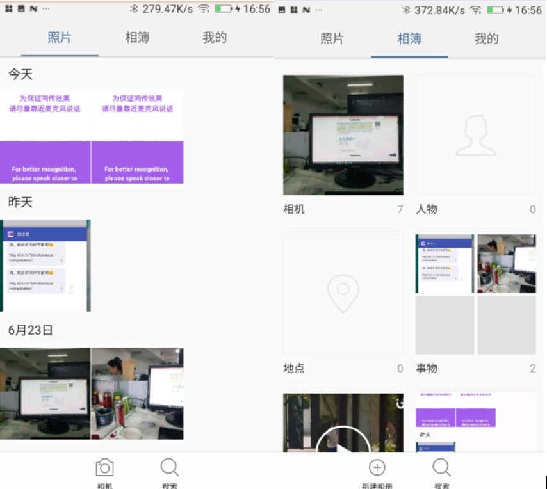The width and height of the screenshot is (547, 489).
Task: Click battery icon on screen showing 279.47K/s
Action: click(x=224, y=9)
